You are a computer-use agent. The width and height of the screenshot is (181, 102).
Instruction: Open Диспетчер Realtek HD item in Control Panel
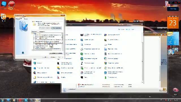click(112, 35)
